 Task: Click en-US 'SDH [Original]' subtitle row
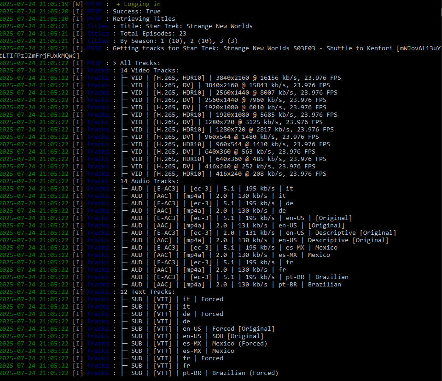coord(192,336)
